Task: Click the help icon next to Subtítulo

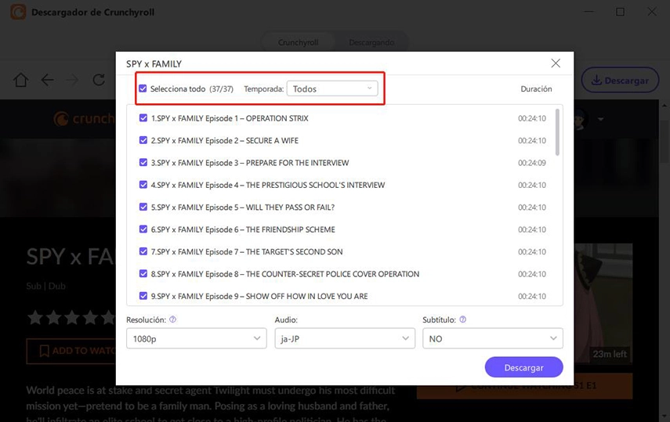Action: pos(463,319)
